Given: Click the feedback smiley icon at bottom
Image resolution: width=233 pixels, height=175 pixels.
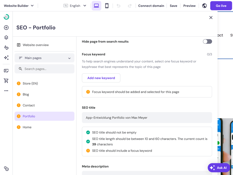Looking at the screenshot, I should click(x=6, y=169).
